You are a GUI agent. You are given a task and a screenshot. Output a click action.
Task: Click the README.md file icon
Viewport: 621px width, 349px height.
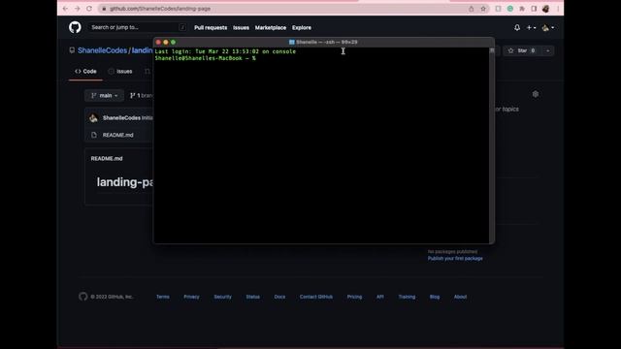pyautogui.click(x=94, y=135)
